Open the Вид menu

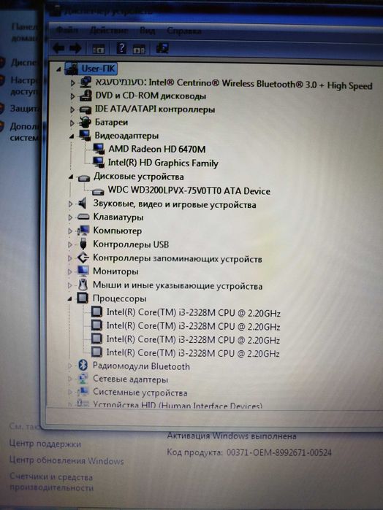click(148, 31)
